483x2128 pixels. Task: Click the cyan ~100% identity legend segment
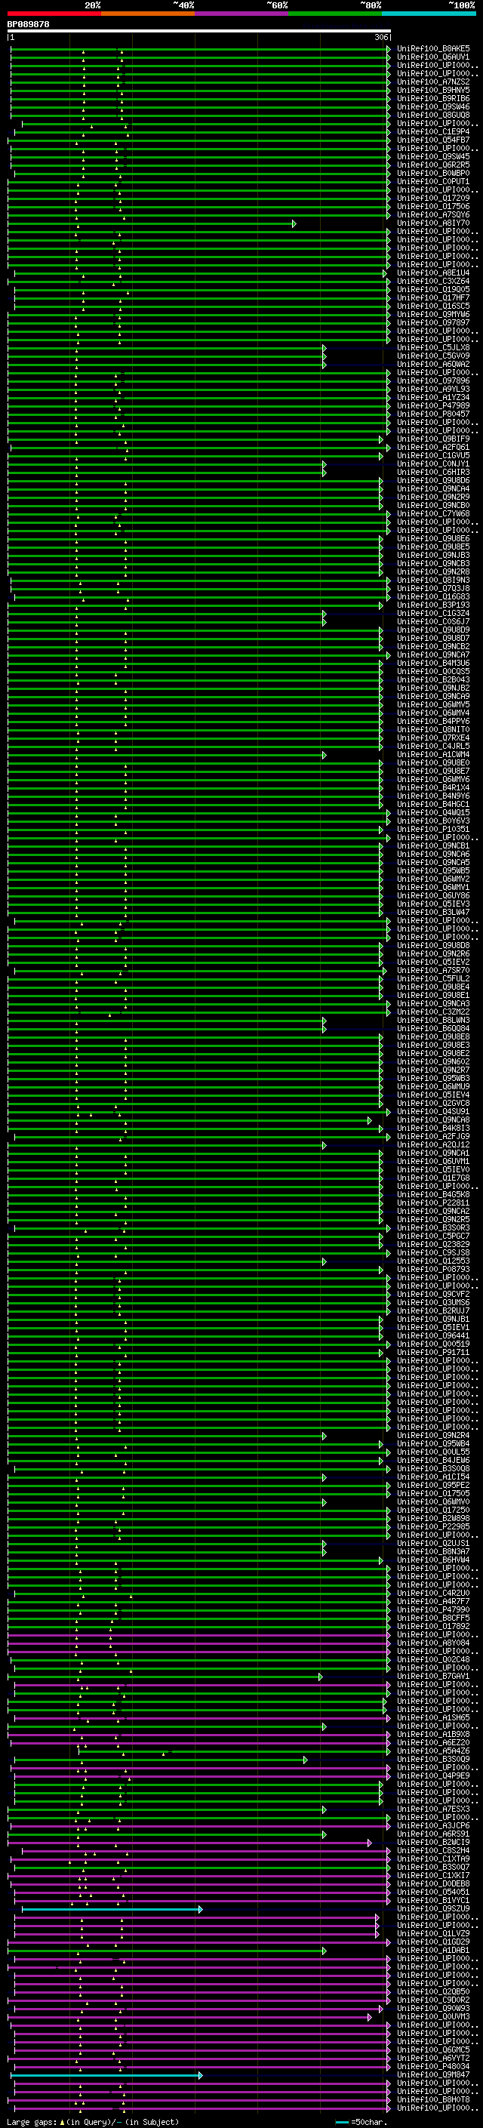tap(429, 14)
